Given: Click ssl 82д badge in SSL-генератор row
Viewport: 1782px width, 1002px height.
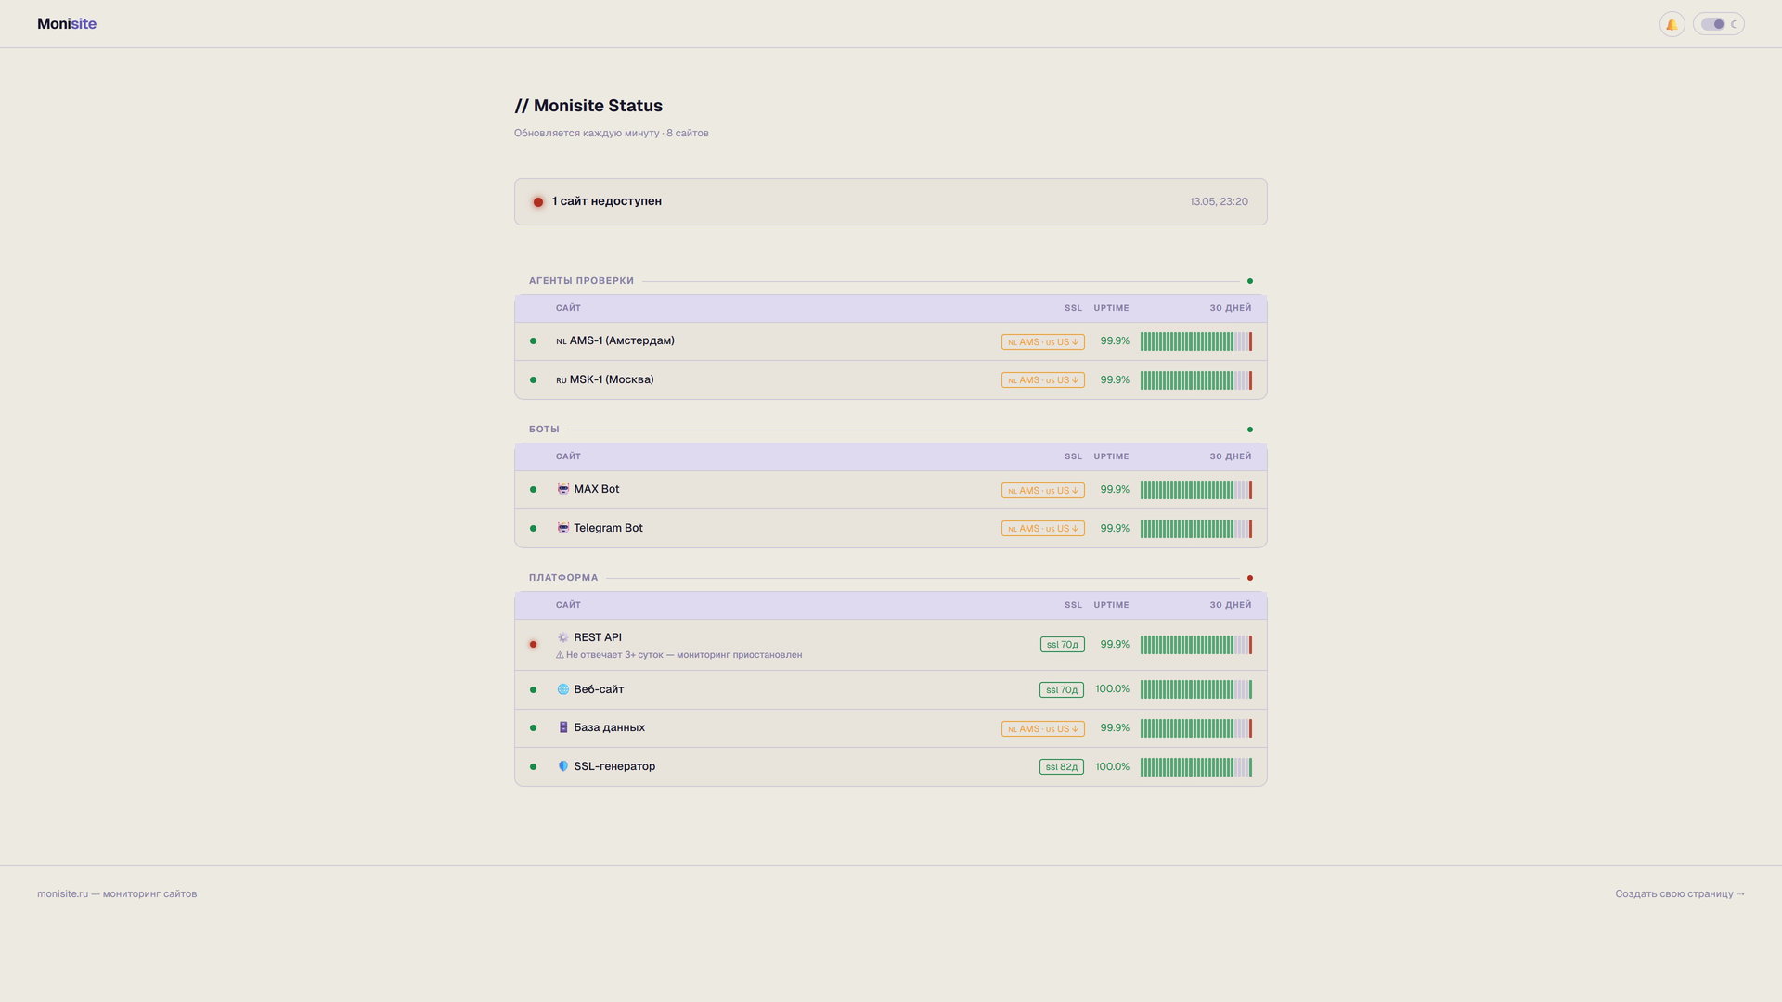Looking at the screenshot, I should coord(1062,767).
